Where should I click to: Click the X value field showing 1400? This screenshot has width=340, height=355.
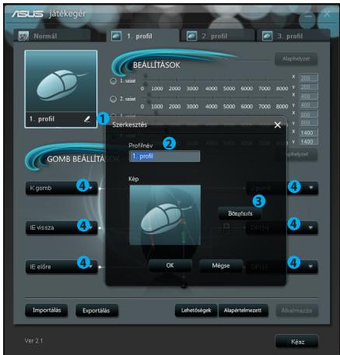click(x=308, y=133)
